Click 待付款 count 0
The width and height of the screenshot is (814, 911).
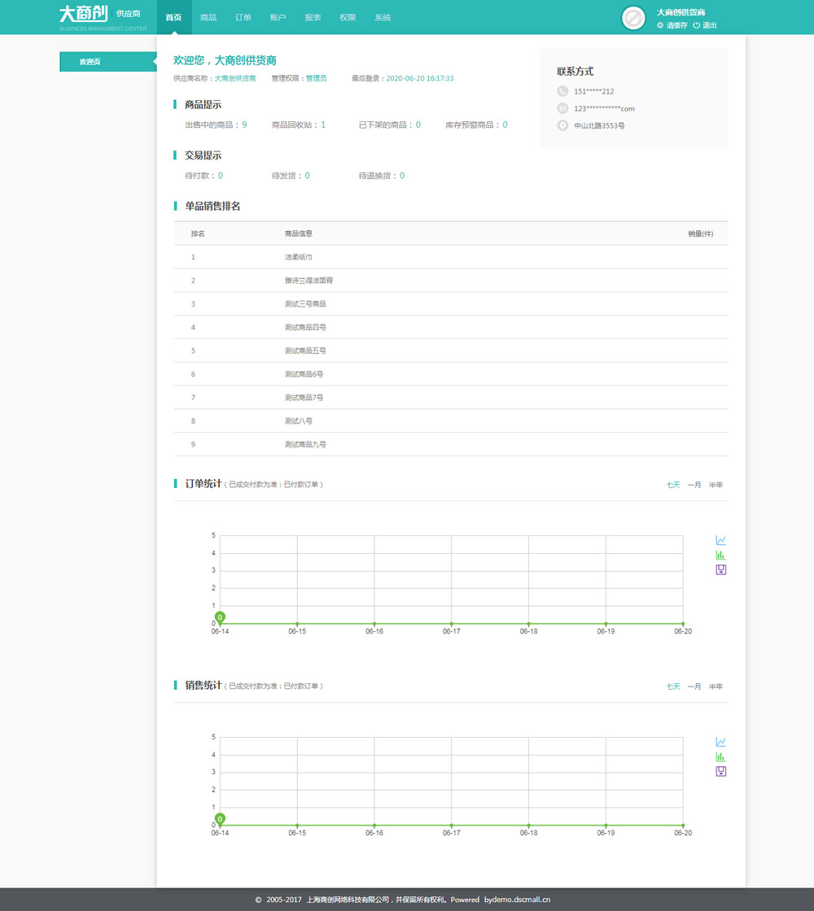point(221,176)
